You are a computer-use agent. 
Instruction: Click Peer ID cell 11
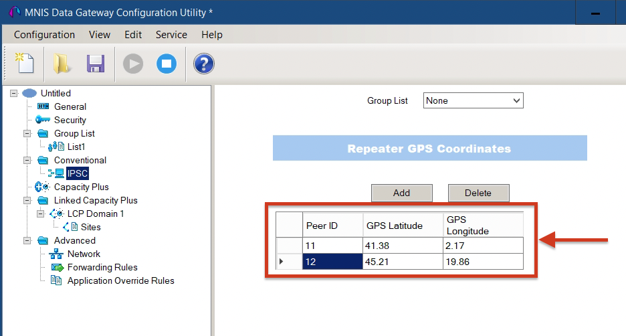(332, 246)
